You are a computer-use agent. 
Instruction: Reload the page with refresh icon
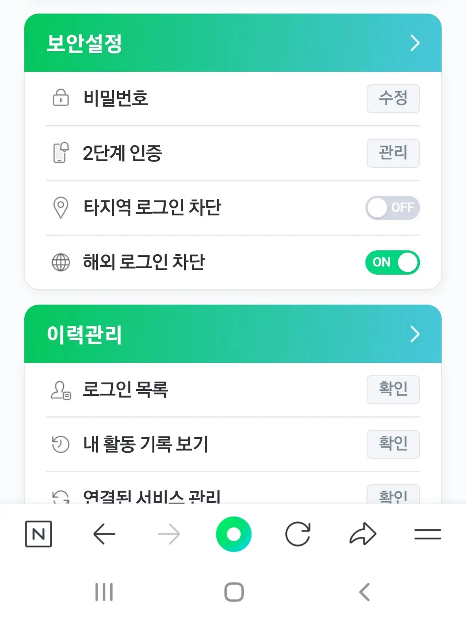click(298, 534)
